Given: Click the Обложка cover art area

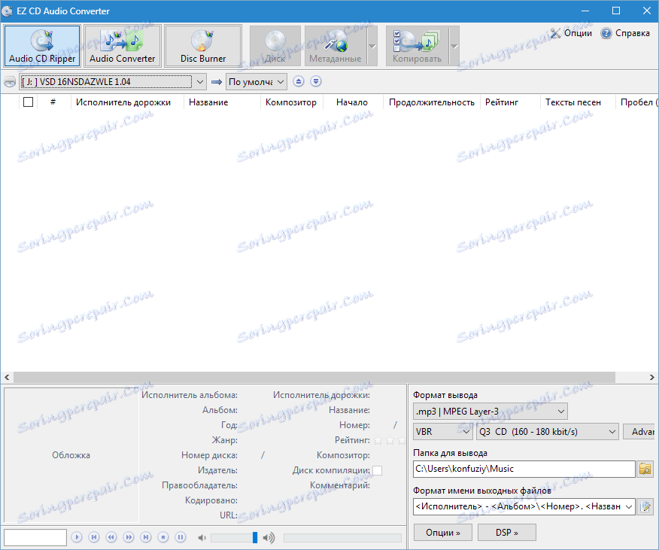Looking at the screenshot, I should (x=71, y=455).
